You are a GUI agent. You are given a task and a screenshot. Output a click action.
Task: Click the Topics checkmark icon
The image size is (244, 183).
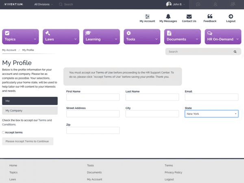pos(7,33)
